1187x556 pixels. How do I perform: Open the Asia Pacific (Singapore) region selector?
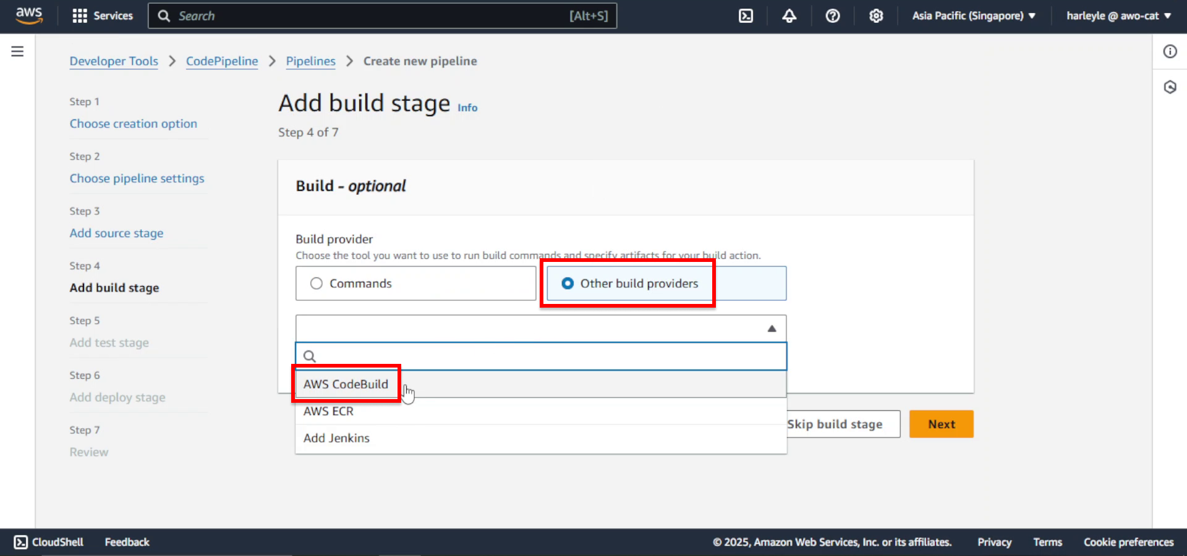click(974, 16)
